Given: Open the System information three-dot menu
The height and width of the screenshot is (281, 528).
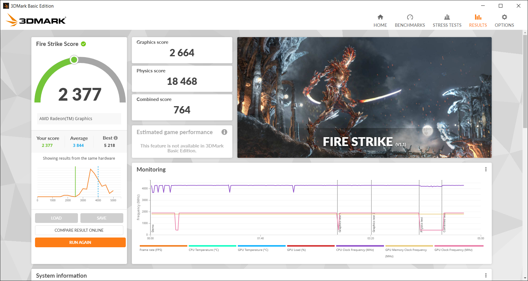Looking at the screenshot, I should tap(486, 276).
